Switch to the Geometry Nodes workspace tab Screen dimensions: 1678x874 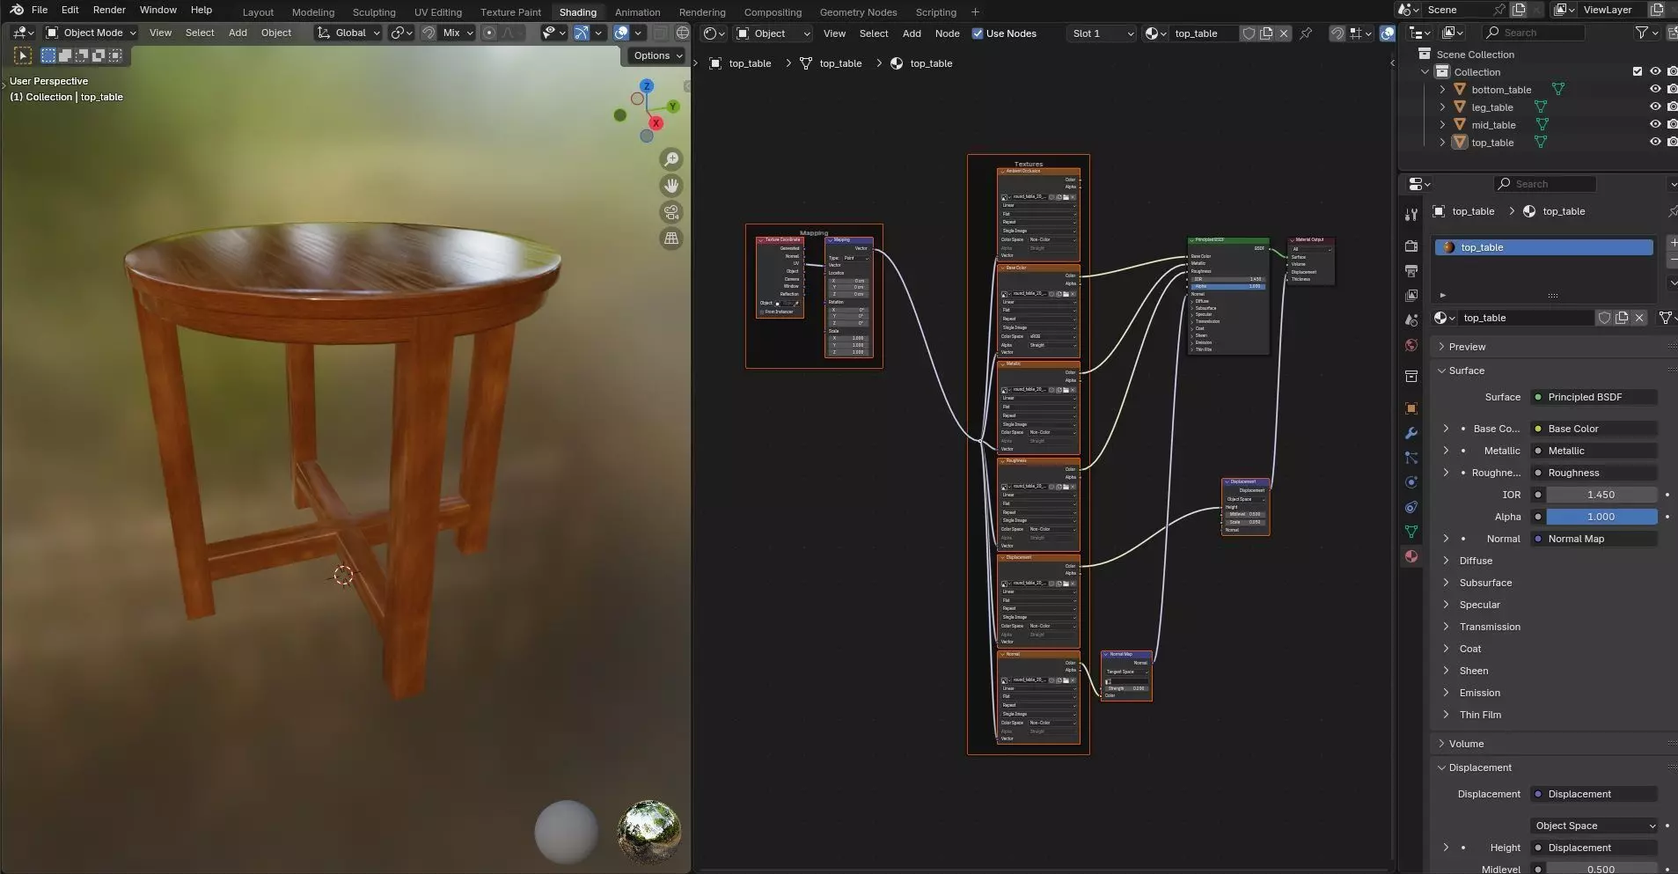point(858,12)
